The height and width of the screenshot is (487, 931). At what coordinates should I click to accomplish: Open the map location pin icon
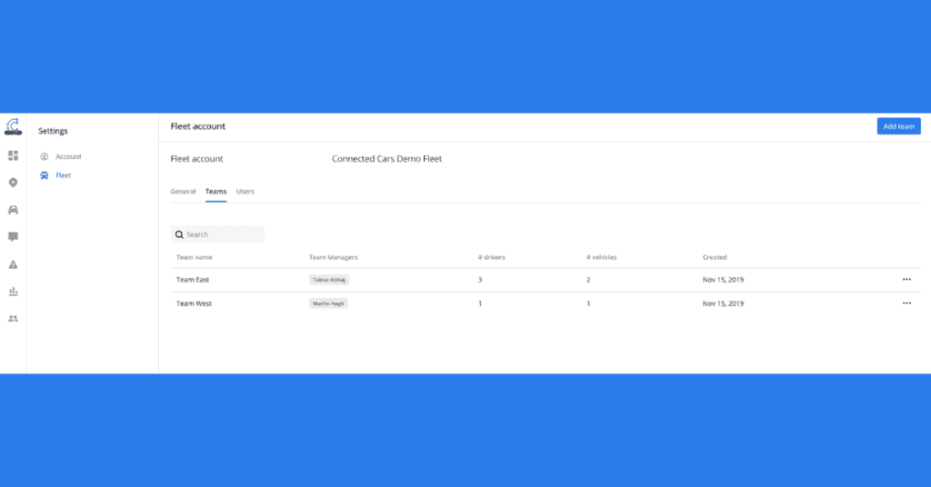13,183
